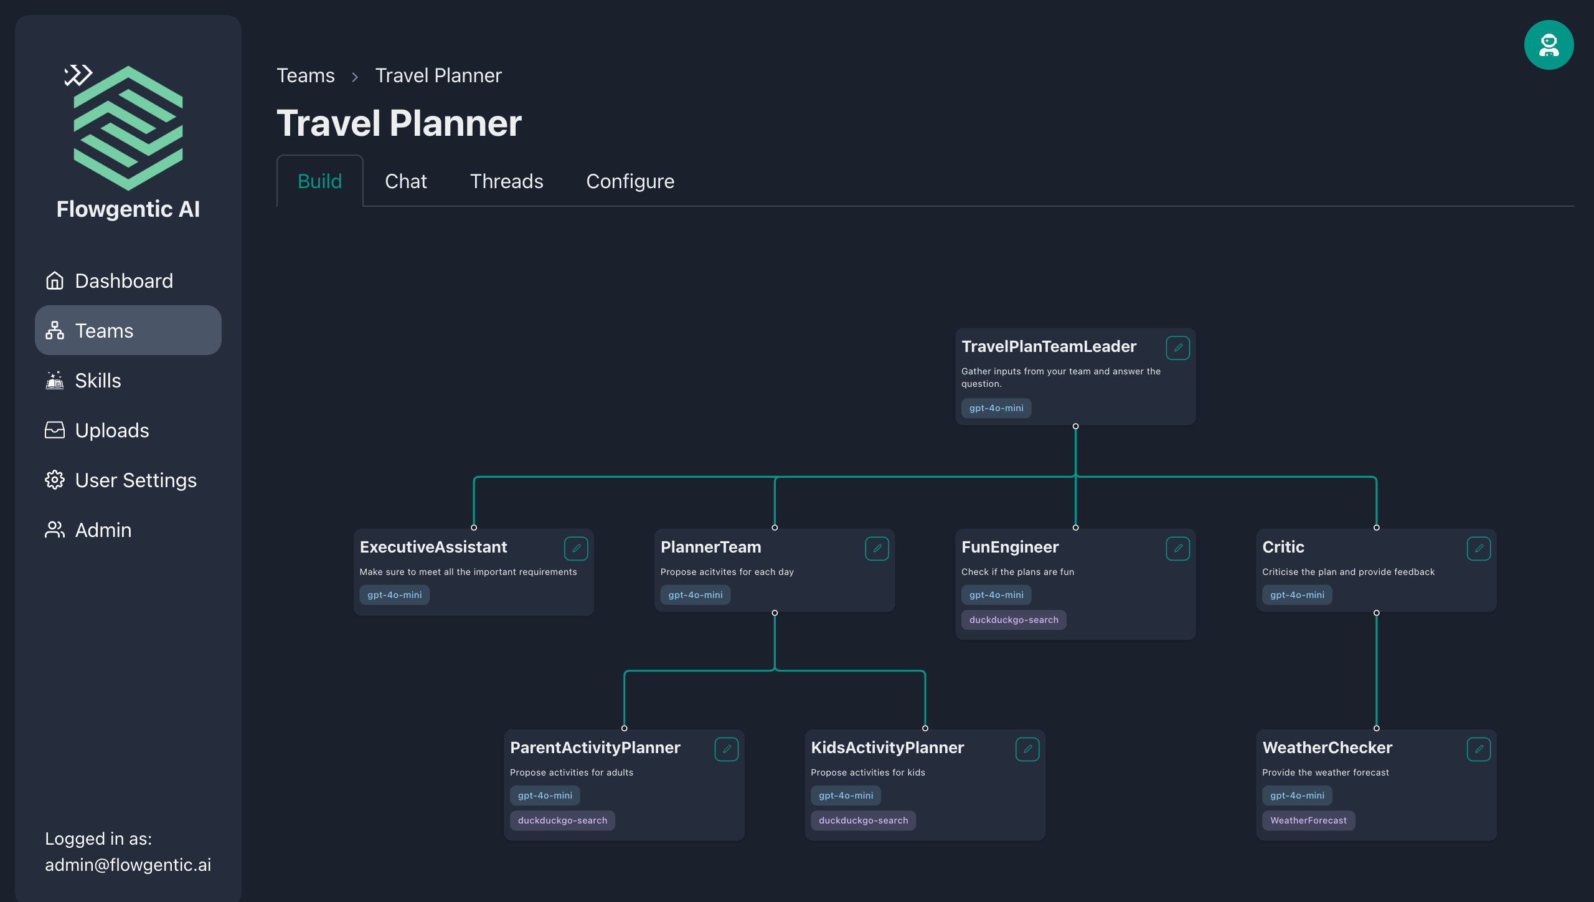
Task: Open Admin from the sidebar
Action: (x=128, y=530)
